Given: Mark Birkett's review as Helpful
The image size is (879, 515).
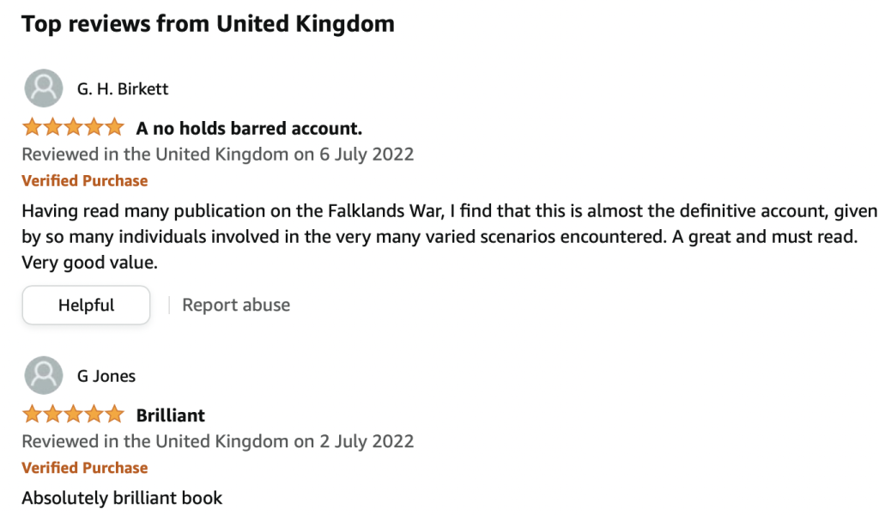Looking at the screenshot, I should pos(86,305).
